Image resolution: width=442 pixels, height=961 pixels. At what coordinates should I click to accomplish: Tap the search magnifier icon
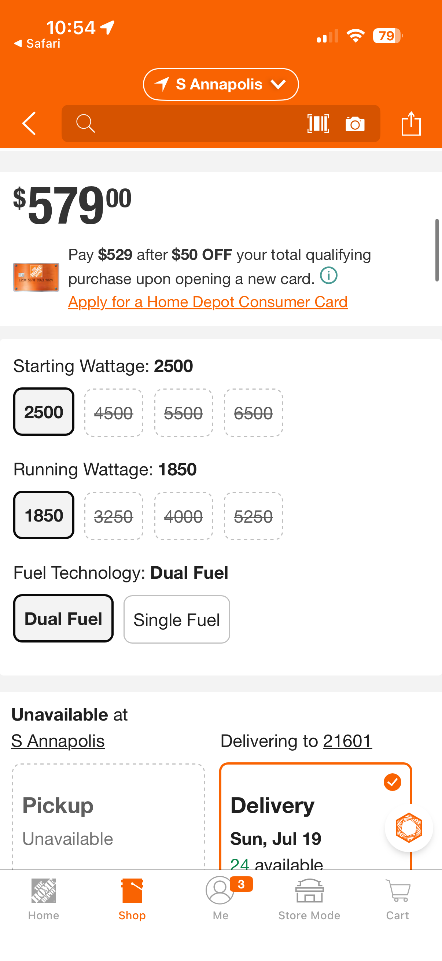(85, 124)
